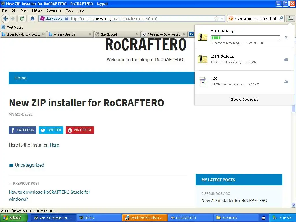
Task: Click the keyboard tray icon
Action: (x=264, y=218)
